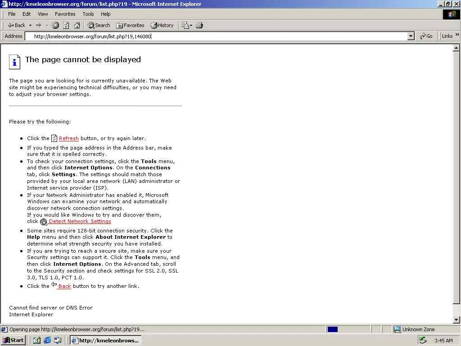Open the Search toolbar button
461x346 pixels.
pos(99,25)
